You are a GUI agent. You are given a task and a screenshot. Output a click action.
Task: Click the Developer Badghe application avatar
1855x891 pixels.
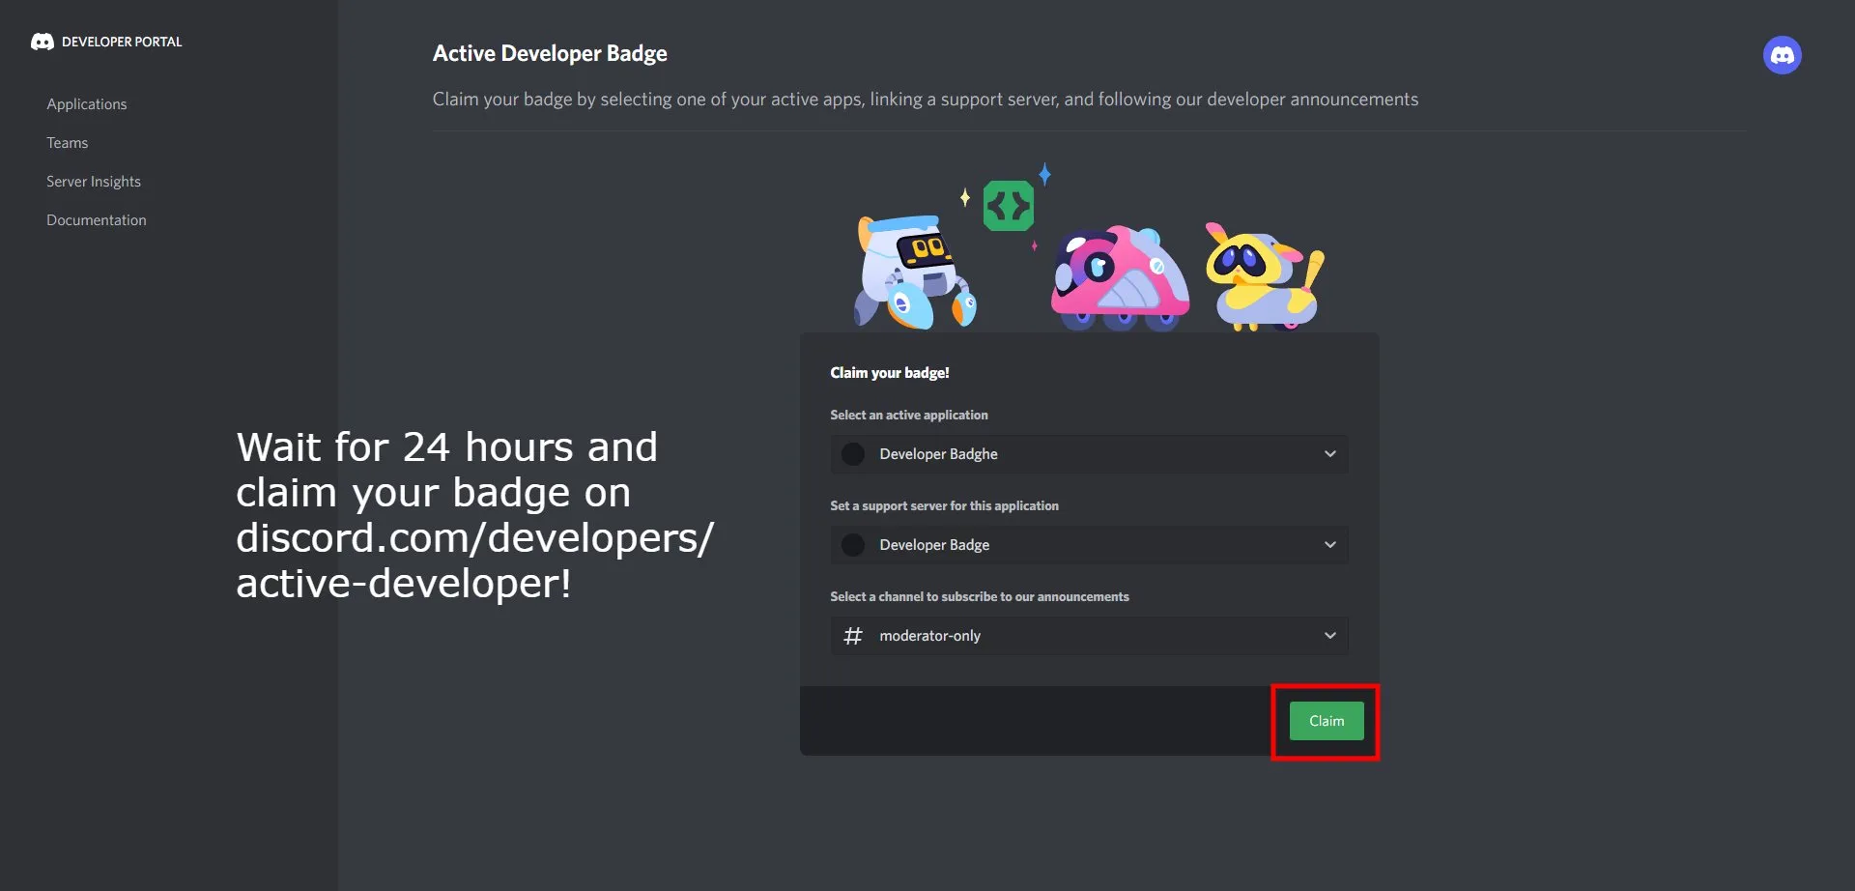853,454
